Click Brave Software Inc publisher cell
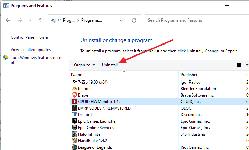Screen dimensions: 249x150 click(197, 95)
